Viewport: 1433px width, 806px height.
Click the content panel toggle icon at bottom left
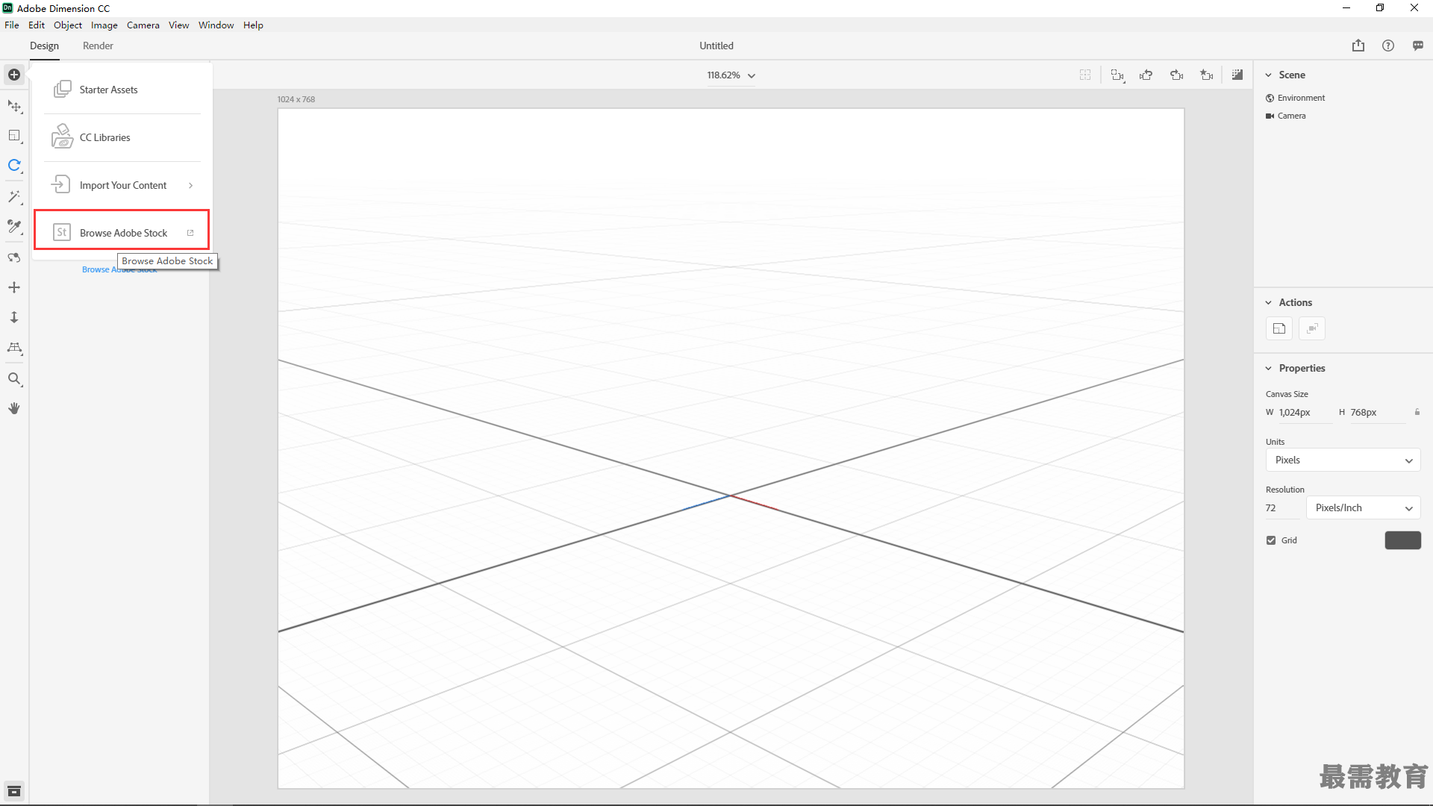14,791
